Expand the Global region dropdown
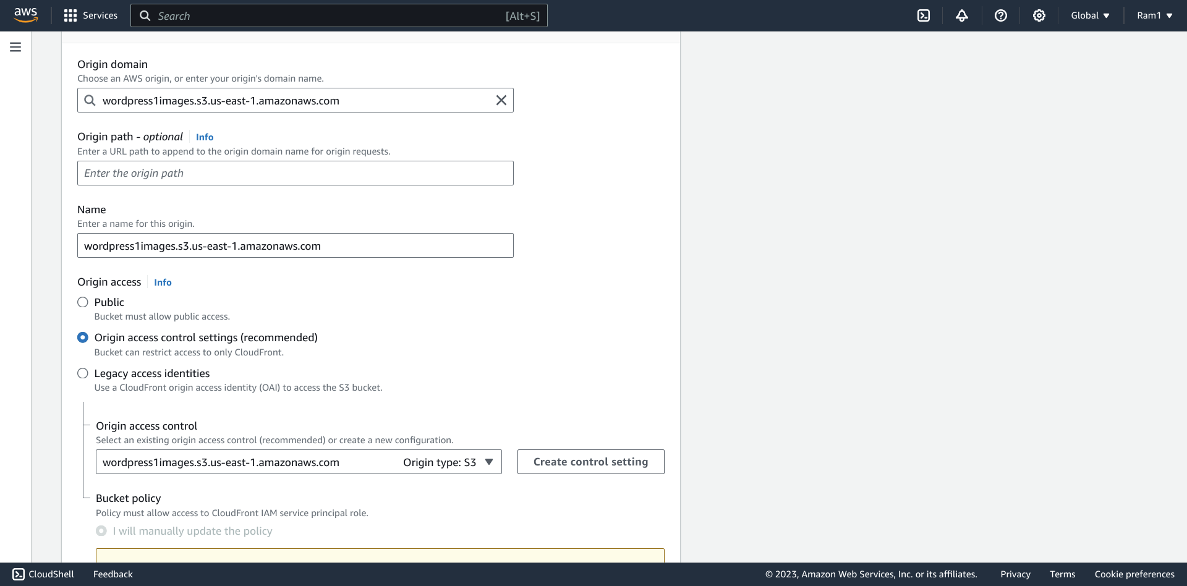Screen dimensions: 1187x586 coord(1090,15)
